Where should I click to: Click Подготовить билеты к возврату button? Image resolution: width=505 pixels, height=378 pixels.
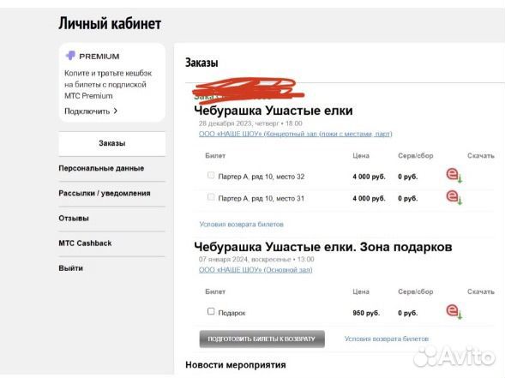click(x=262, y=339)
